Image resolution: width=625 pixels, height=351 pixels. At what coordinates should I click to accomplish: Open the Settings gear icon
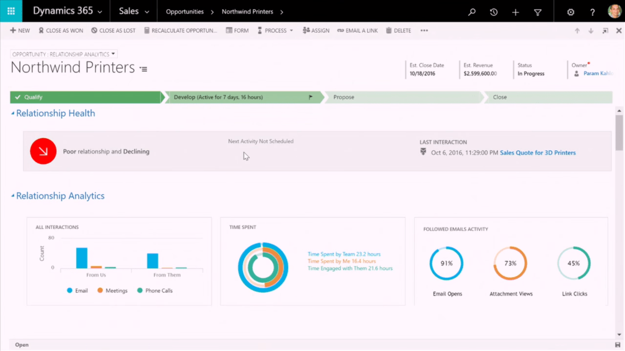tap(570, 11)
